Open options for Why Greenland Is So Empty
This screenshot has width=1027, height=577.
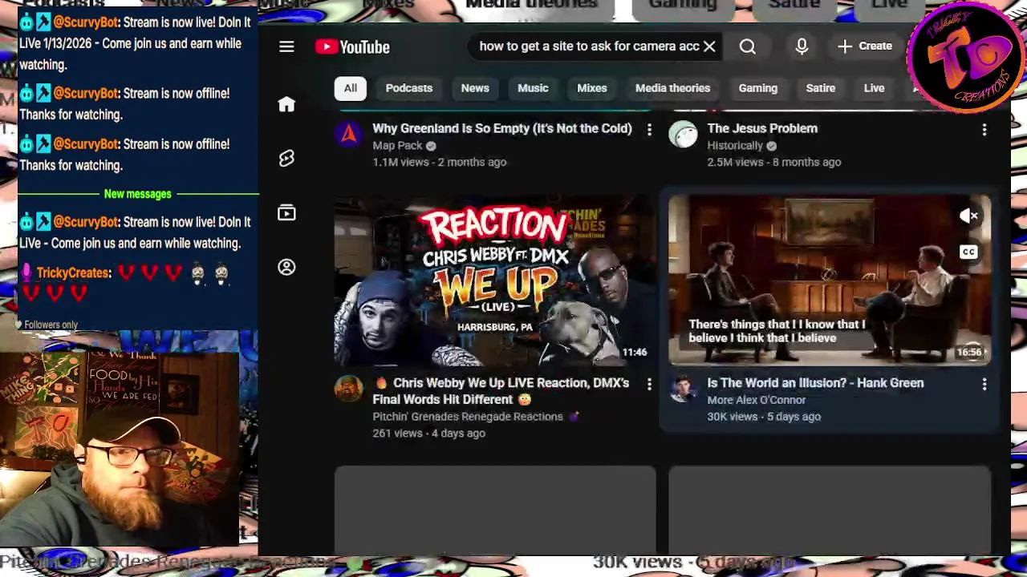click(x=649, y=129)
